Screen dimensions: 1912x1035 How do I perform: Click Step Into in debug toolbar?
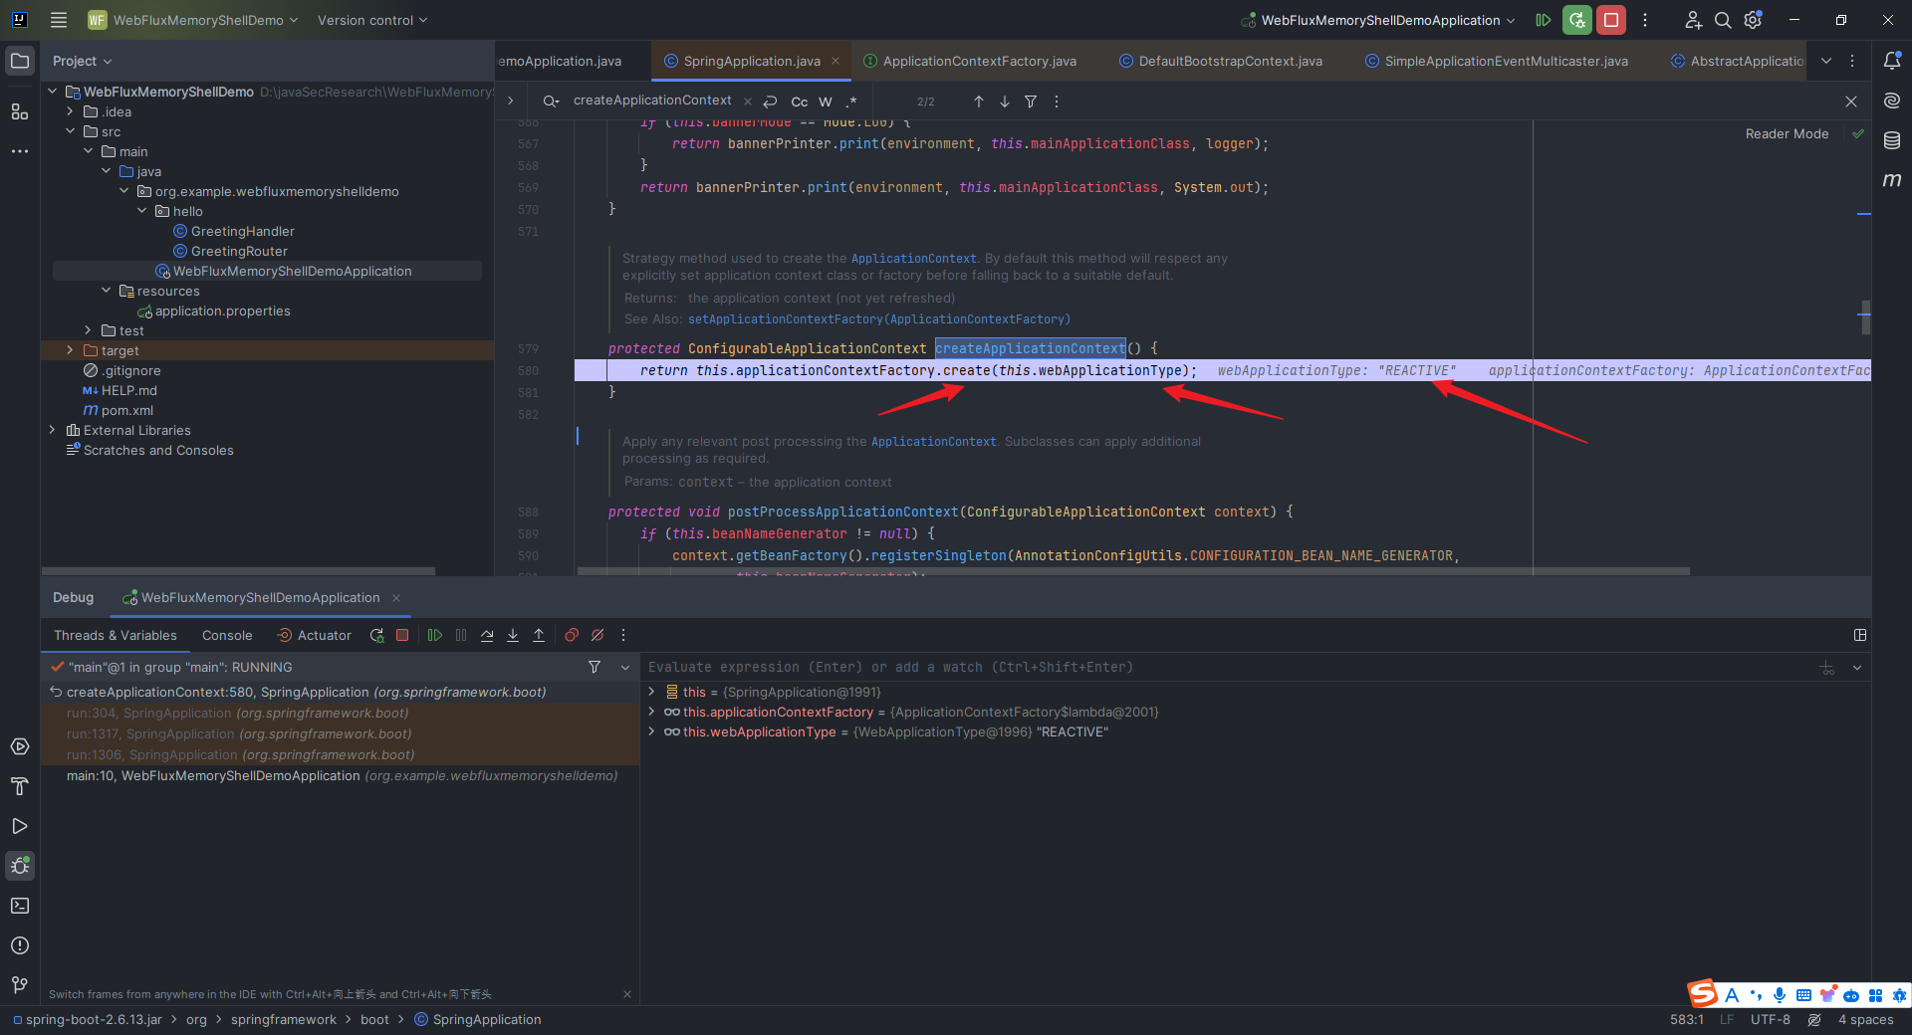tap(513, 635)
